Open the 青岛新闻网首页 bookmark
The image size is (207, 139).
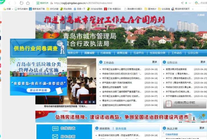(x=181, y=9)
